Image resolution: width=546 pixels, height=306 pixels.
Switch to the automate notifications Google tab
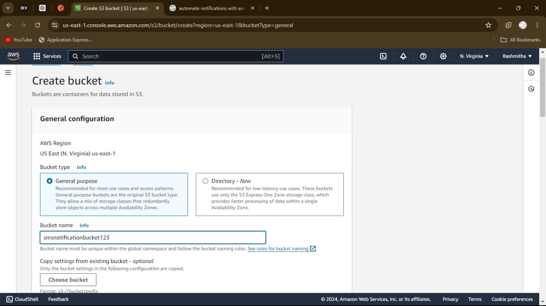(x=212, y=8)
